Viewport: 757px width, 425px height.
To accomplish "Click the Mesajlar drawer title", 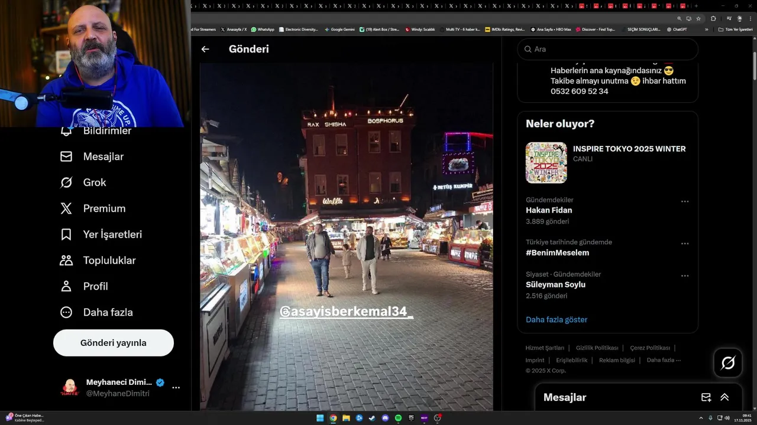I will point(565,397).
